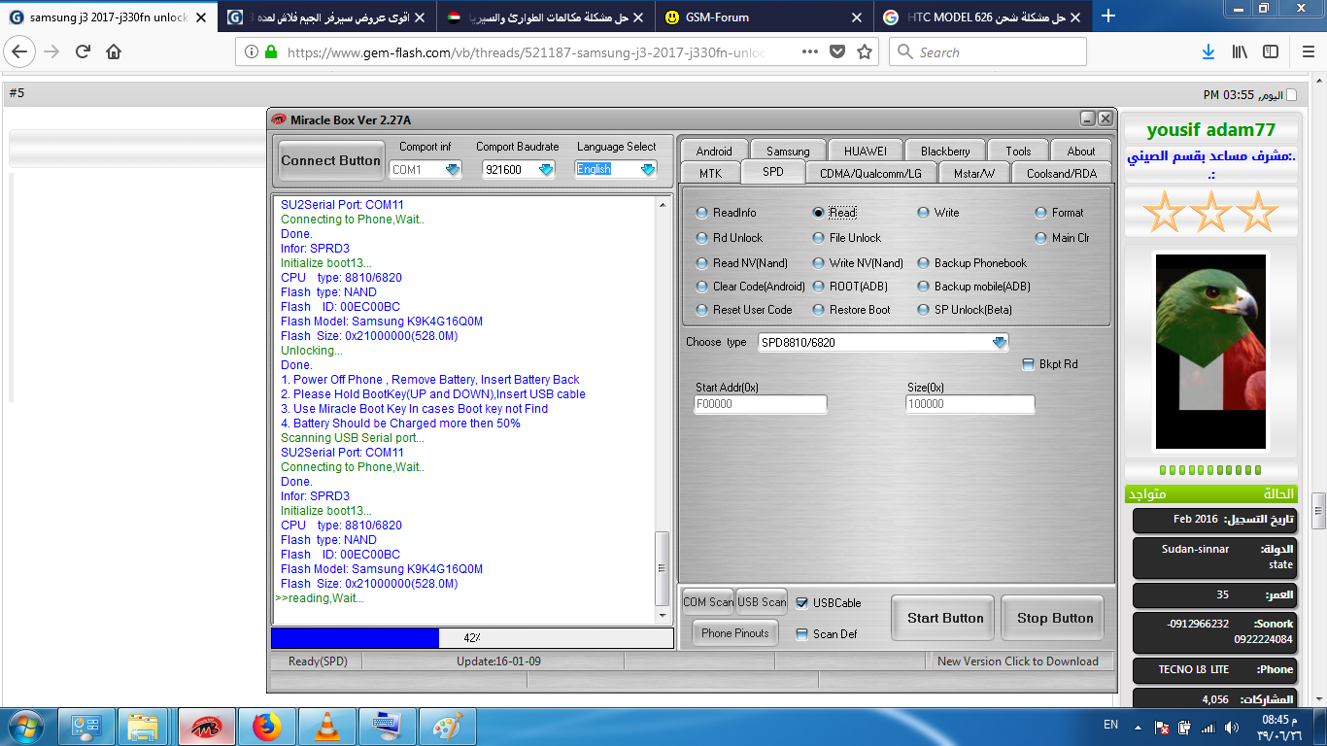Switch to the HUAWEI tab
The image size is (1327, 746).
point(865,151)
